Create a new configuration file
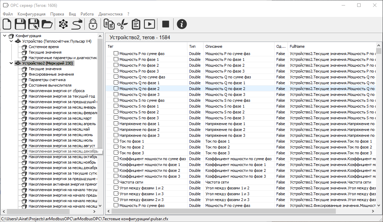 [x=7, y=24]
